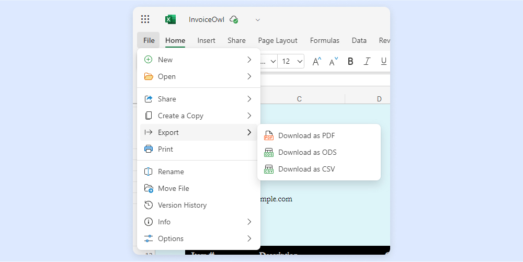Select Print from File menu

tap(165, 149)
